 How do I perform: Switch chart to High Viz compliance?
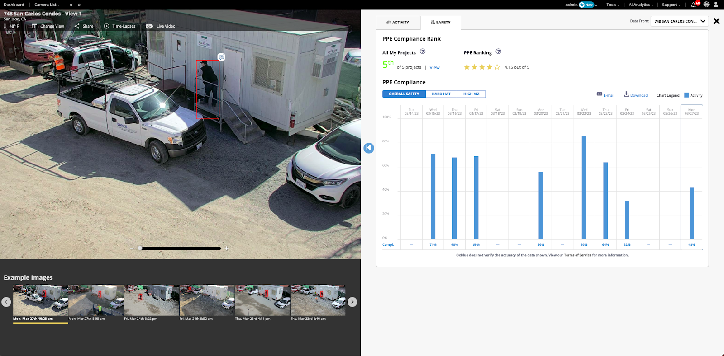coord(471,94)
